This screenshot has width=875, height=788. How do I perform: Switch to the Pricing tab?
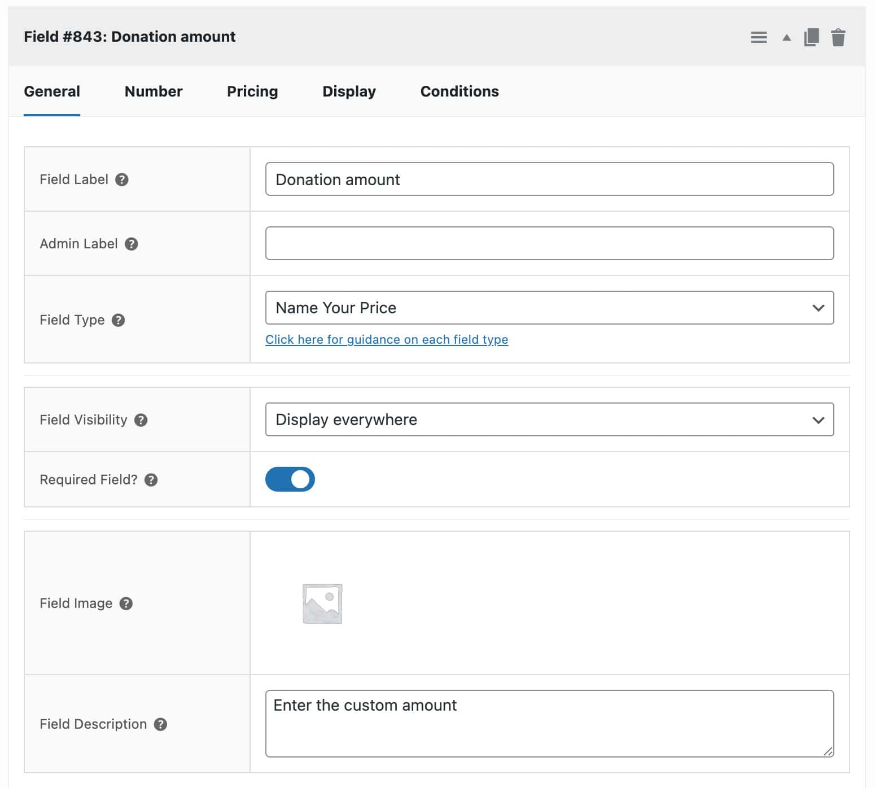252,91
